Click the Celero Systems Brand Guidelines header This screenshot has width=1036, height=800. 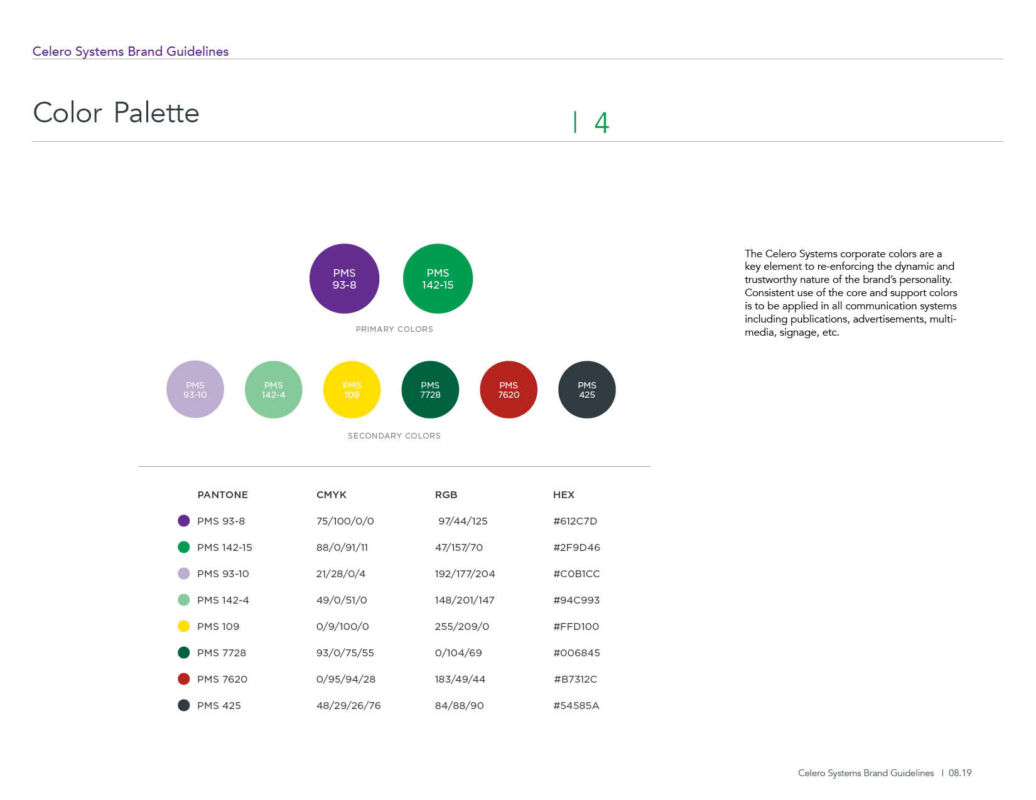pyautogui.click(x=131, y=51)
